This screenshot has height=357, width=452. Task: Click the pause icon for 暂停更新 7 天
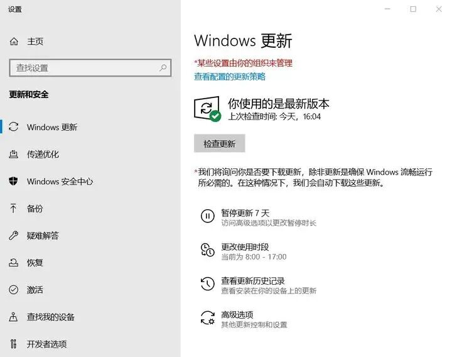(x=208, y=216)
